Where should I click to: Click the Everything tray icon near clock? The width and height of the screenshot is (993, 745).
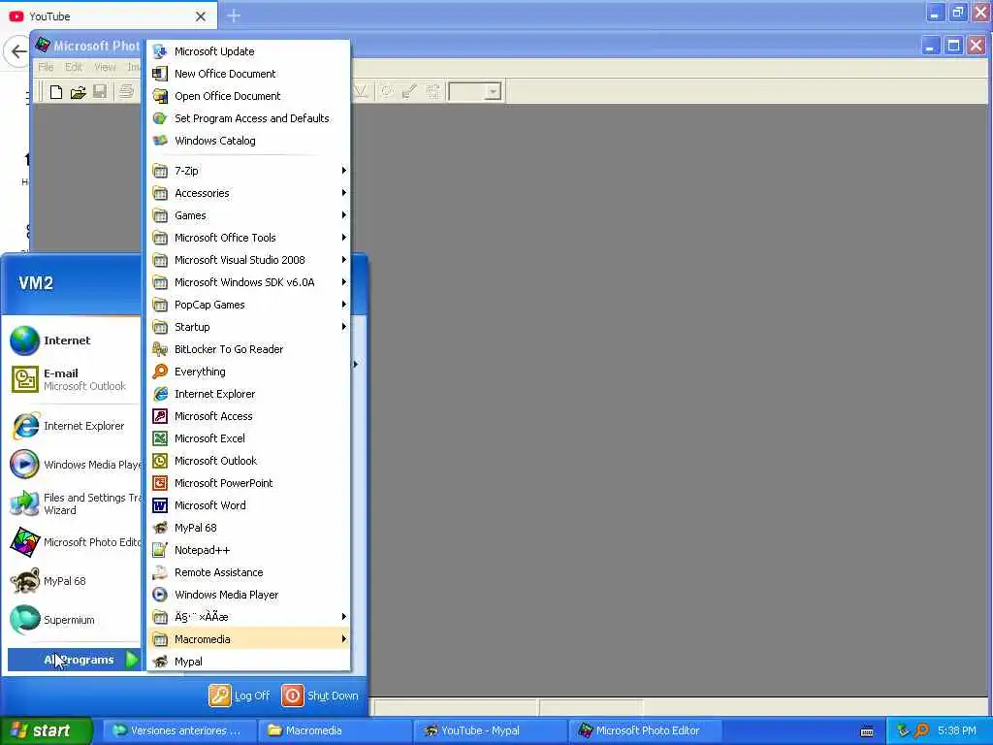pyautogui.click(x=921, y=730)
